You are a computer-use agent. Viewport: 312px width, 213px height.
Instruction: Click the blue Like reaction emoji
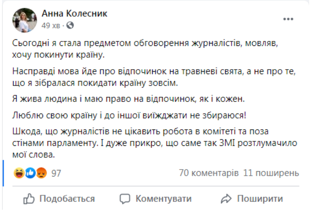pyautogui.click(x=30, y=173)
